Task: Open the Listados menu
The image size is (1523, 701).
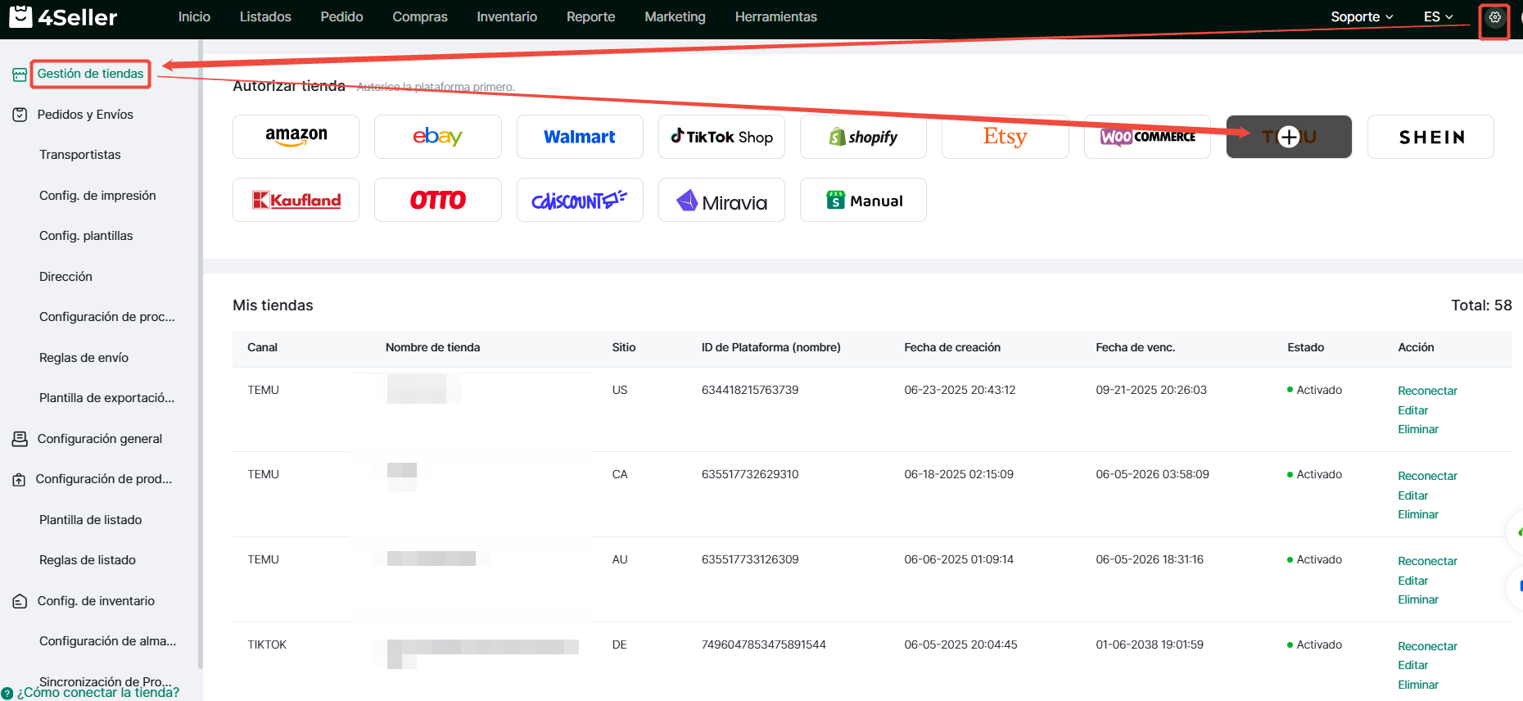Action: [265, 16]
